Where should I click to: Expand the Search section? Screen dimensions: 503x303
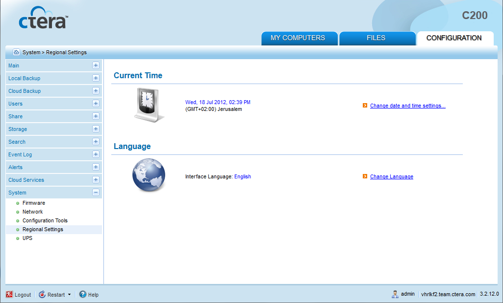[x=96, y=142]
